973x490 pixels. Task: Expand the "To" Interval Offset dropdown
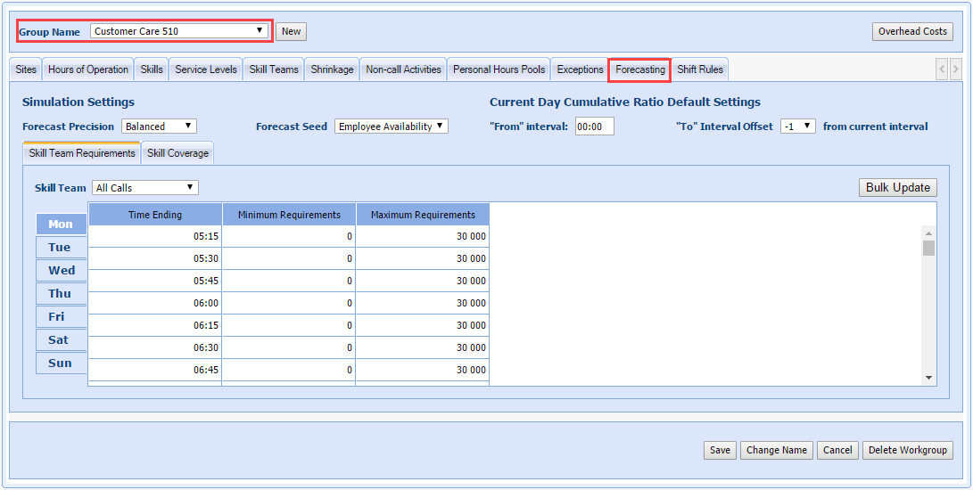(797, 127)
